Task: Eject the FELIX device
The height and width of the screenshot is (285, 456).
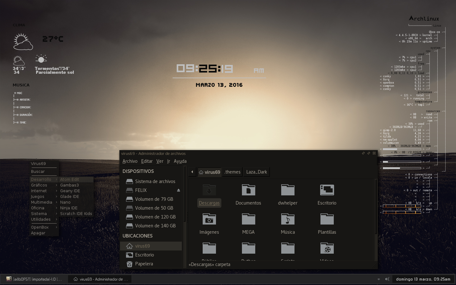Action: point(178,190)
